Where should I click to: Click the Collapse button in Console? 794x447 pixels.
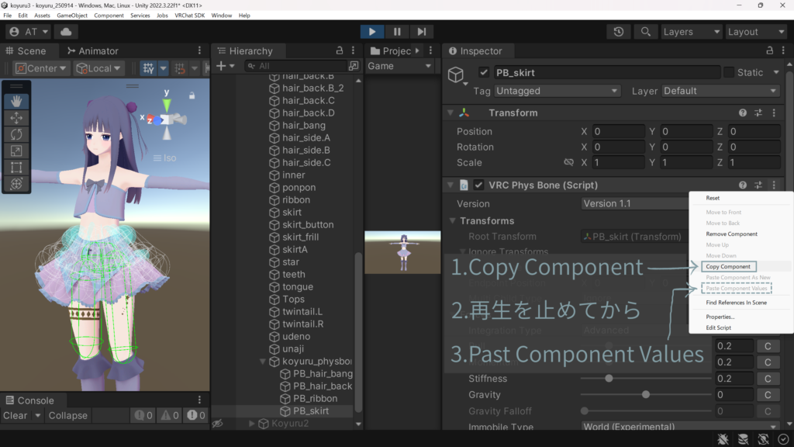pos(67,416)
